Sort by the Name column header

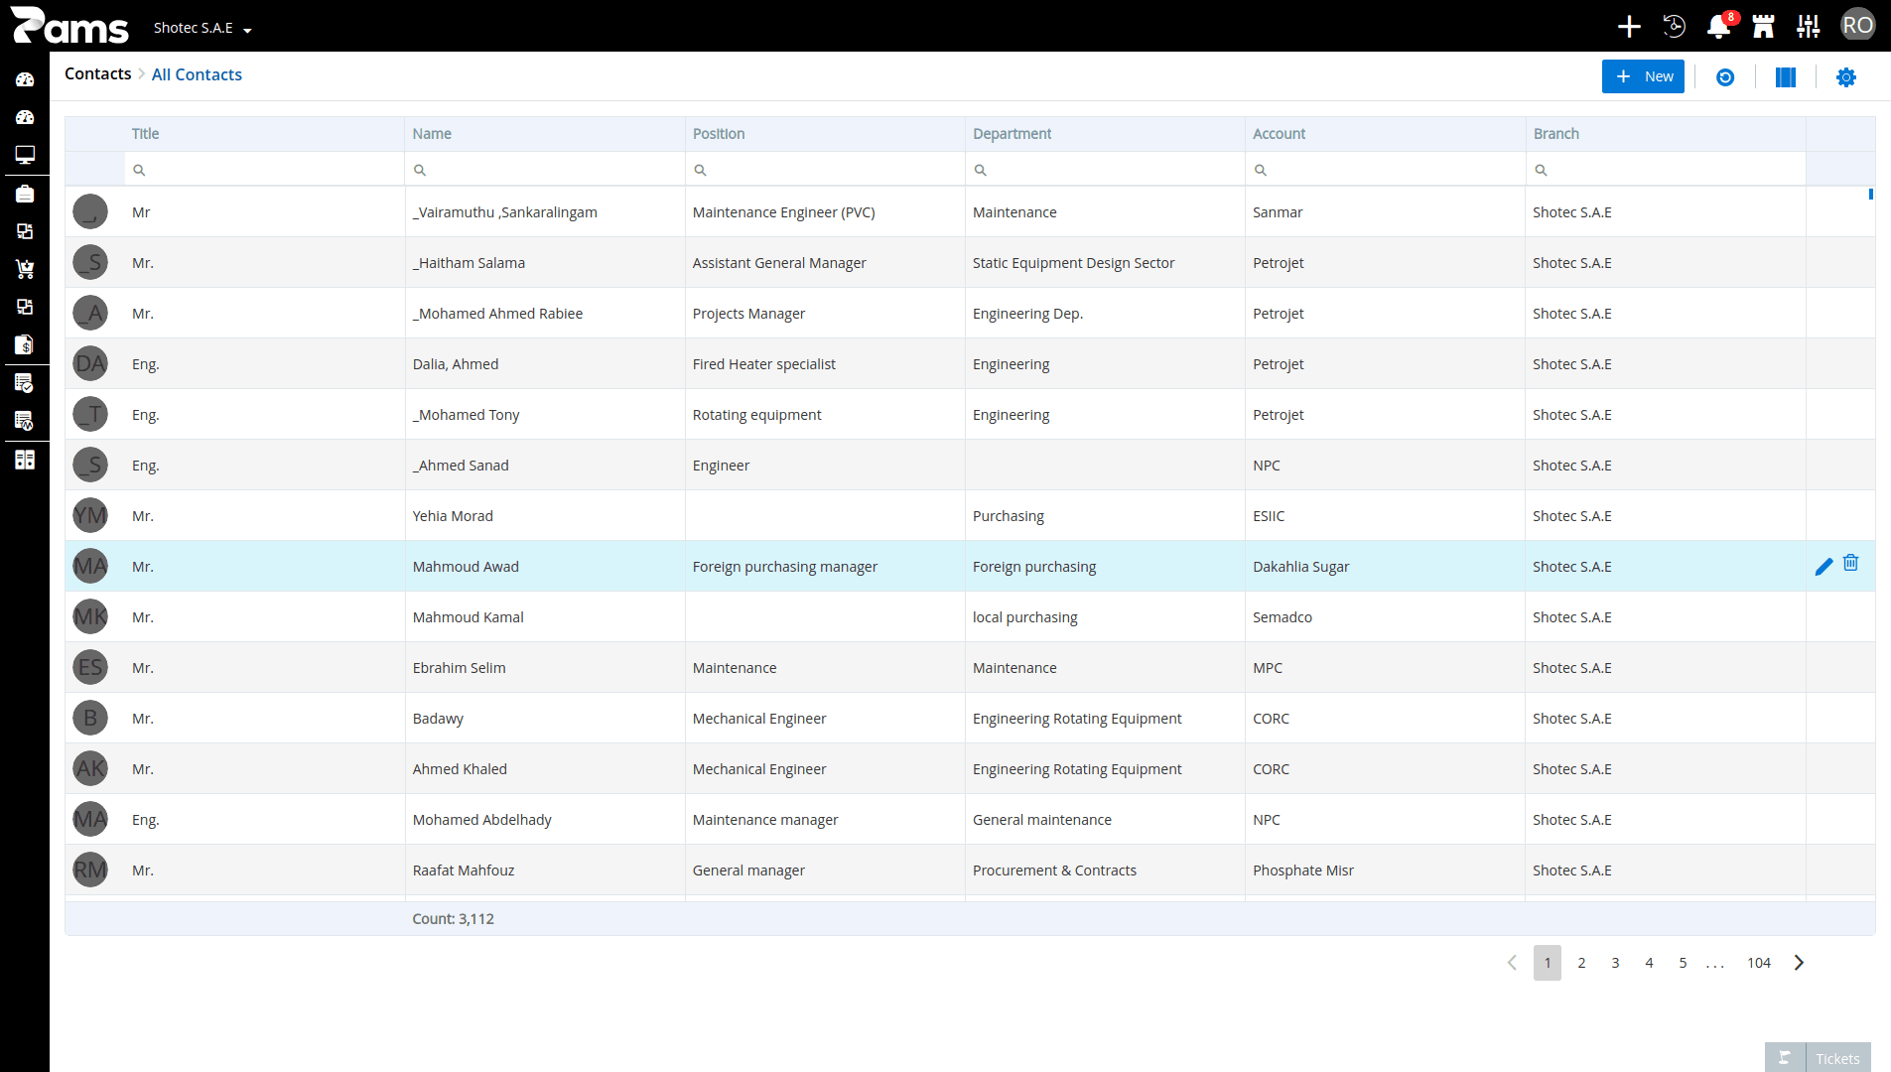coord(545,134)
